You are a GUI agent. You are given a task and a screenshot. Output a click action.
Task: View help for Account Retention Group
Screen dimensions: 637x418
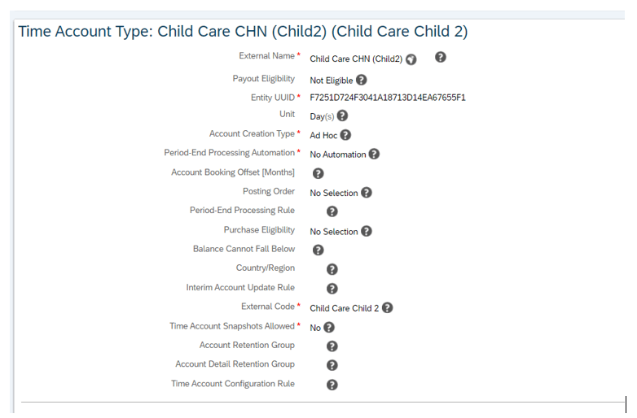click(332, 346)
